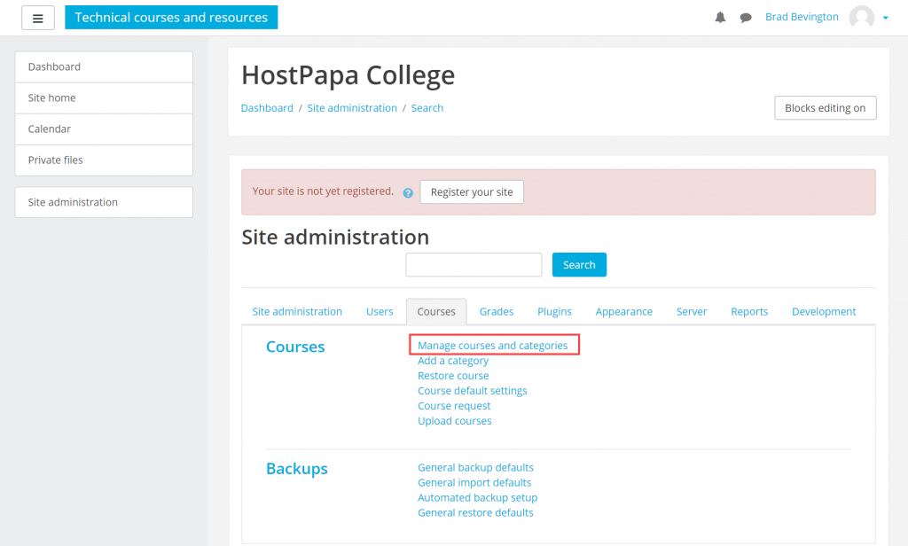Screen dimensions: 908x546
Task: Open General import defaults
Action: click(474, 482)
